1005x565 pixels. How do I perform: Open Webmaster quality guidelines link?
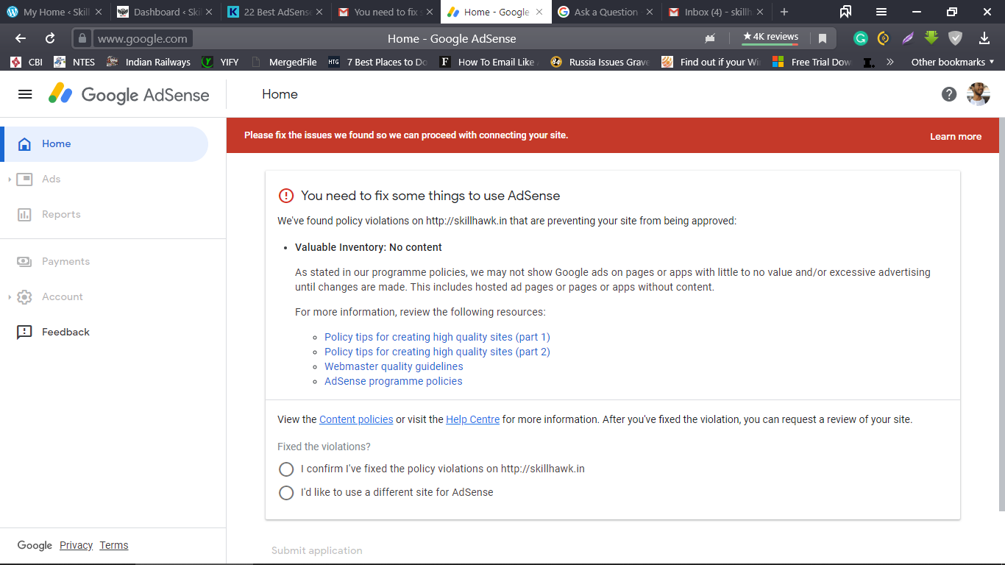point(394,366)
